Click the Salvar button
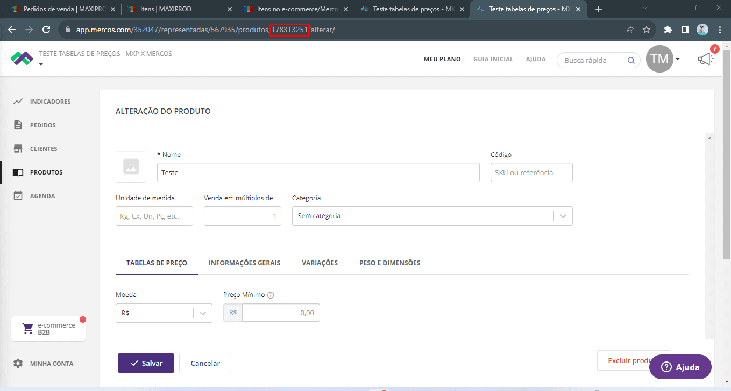The width and height of the screenshot is (731, 391). pos(146,363)
